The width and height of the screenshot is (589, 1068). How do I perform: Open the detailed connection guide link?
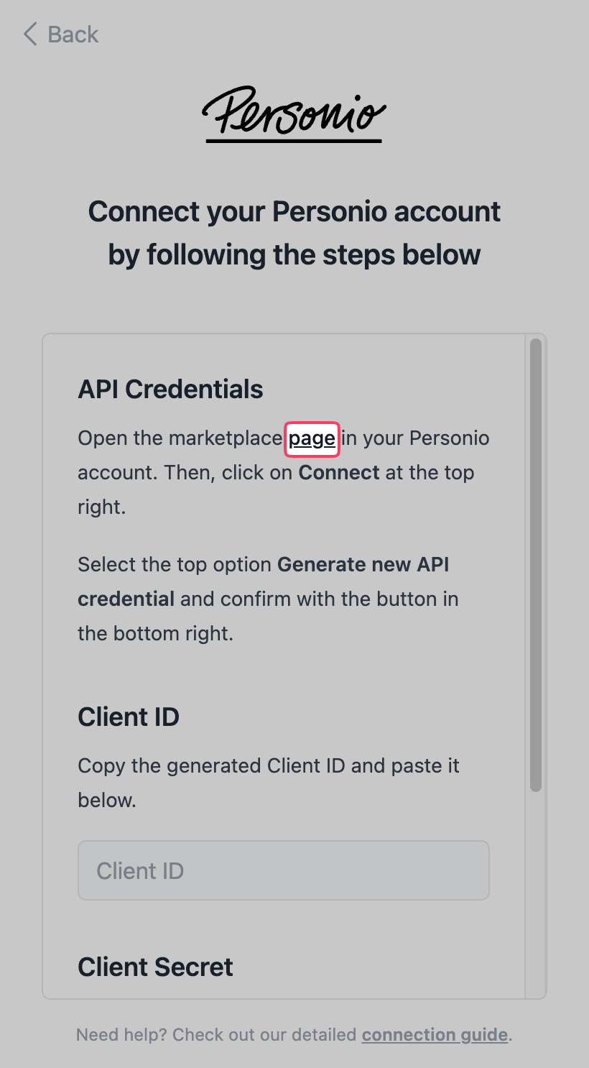[435, 1035]
